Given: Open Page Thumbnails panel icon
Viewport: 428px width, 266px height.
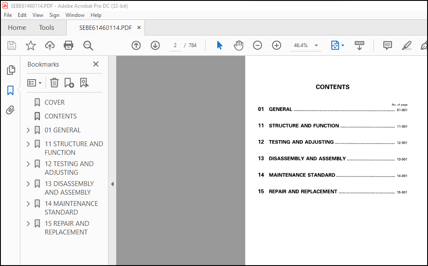Looking at the screenshot, I should click(11, 70).
